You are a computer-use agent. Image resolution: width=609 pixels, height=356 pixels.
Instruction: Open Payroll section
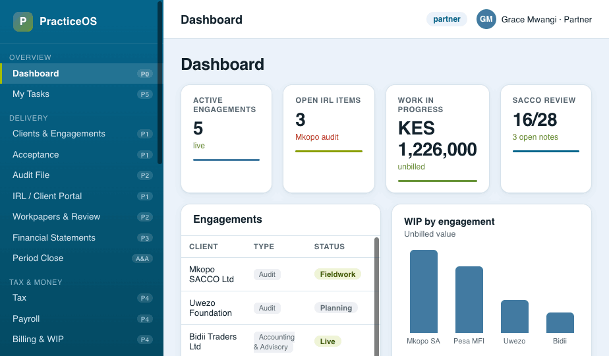(x=82, y=319)
